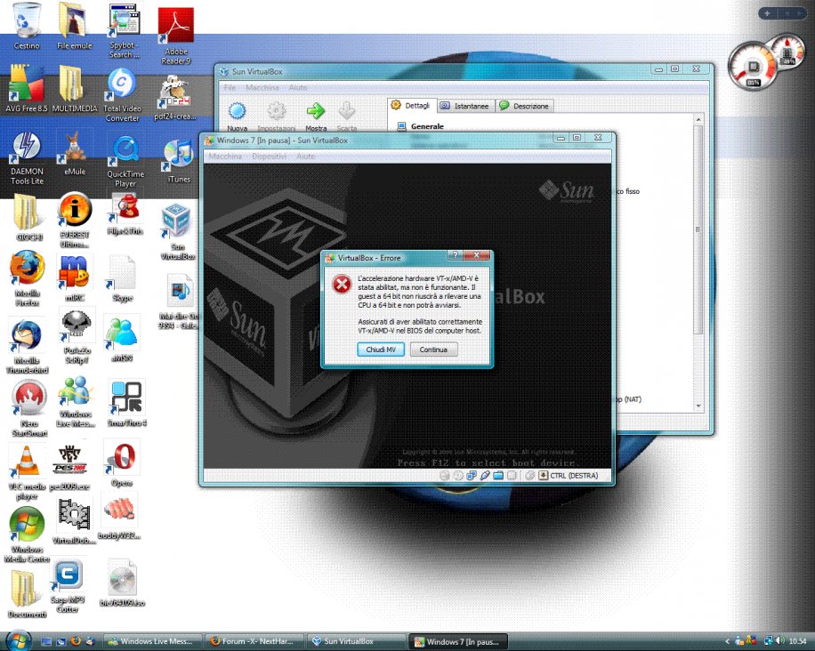Select the VLC media player desktop icon

click(x=27, y=473)
